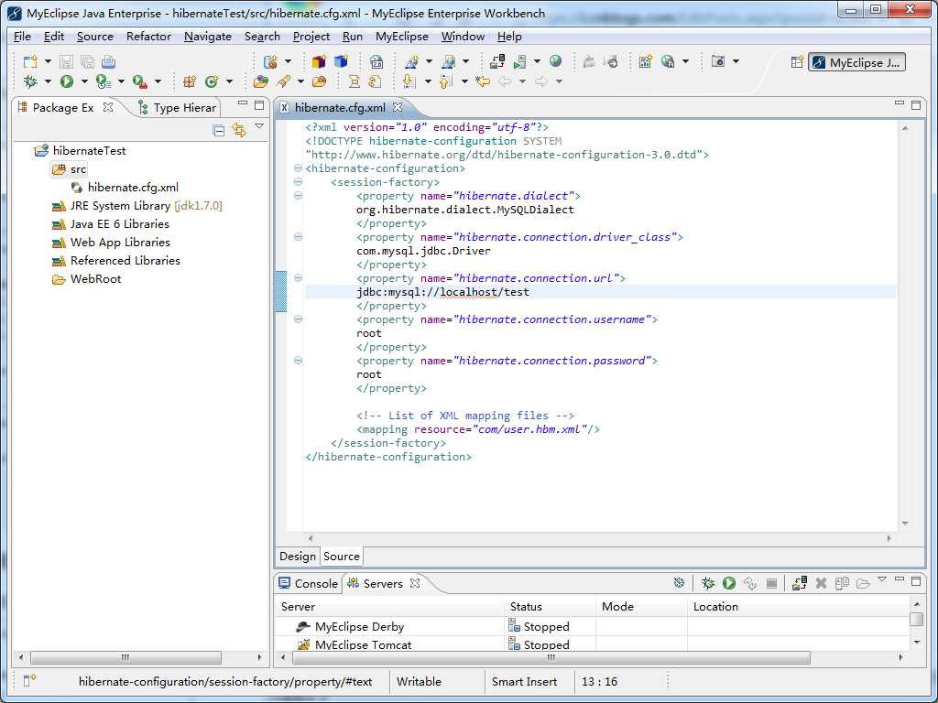
Task: Click the Last Edit Location icon
Action: 482,81
